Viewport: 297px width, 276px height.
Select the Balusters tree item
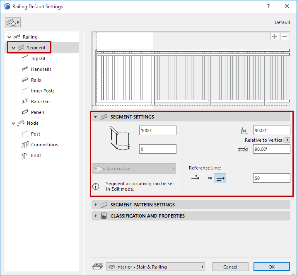(41, 102)
